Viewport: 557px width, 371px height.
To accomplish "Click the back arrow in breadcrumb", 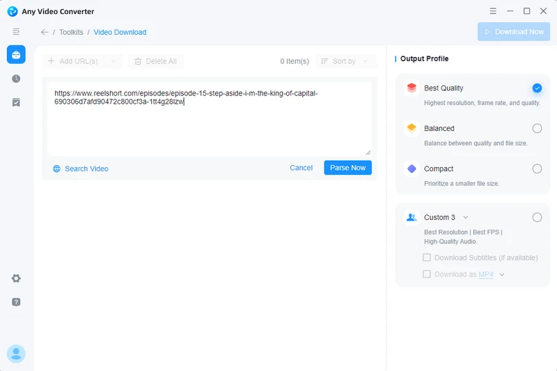I will tap(45, 32).
